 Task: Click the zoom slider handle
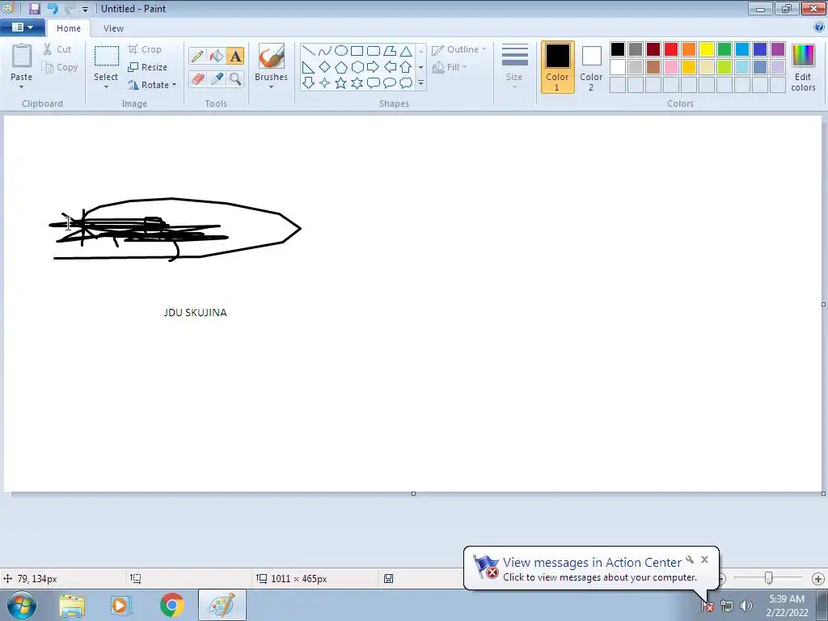768,579
